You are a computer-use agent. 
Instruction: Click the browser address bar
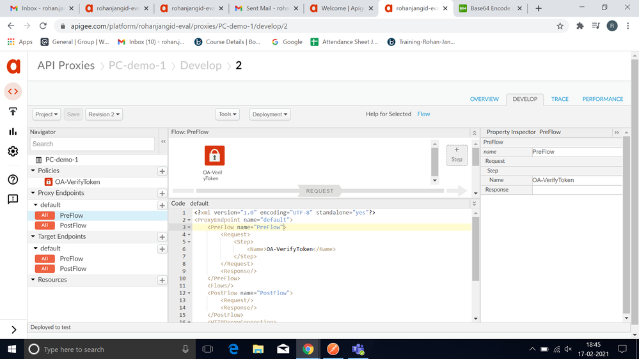tap(306, 26)
